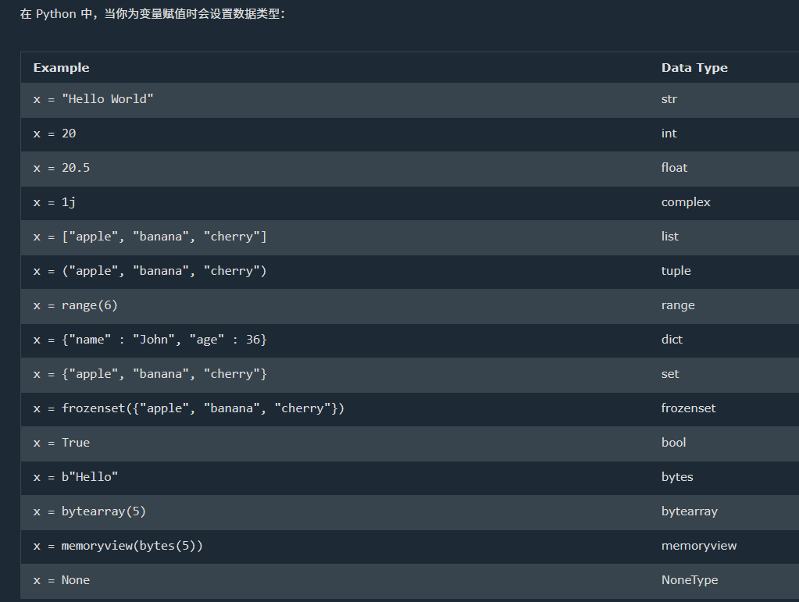Select the "str" data type cell
This screenshot has width=799, height=602.
(669, 99)
